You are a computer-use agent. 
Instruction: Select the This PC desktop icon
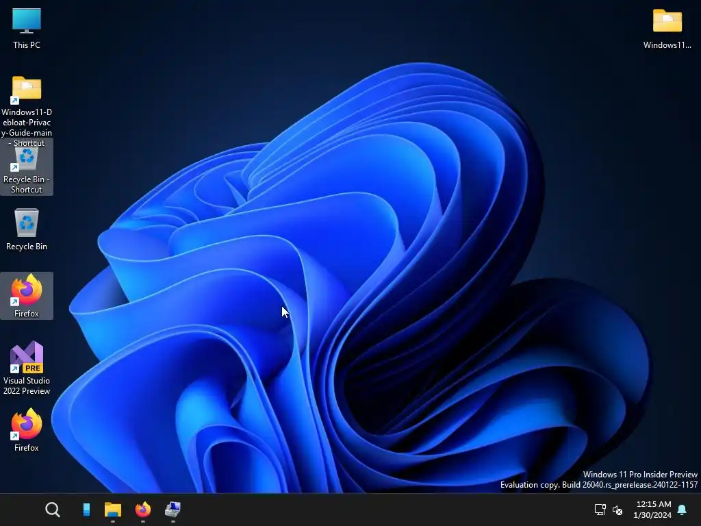[27, 29]
